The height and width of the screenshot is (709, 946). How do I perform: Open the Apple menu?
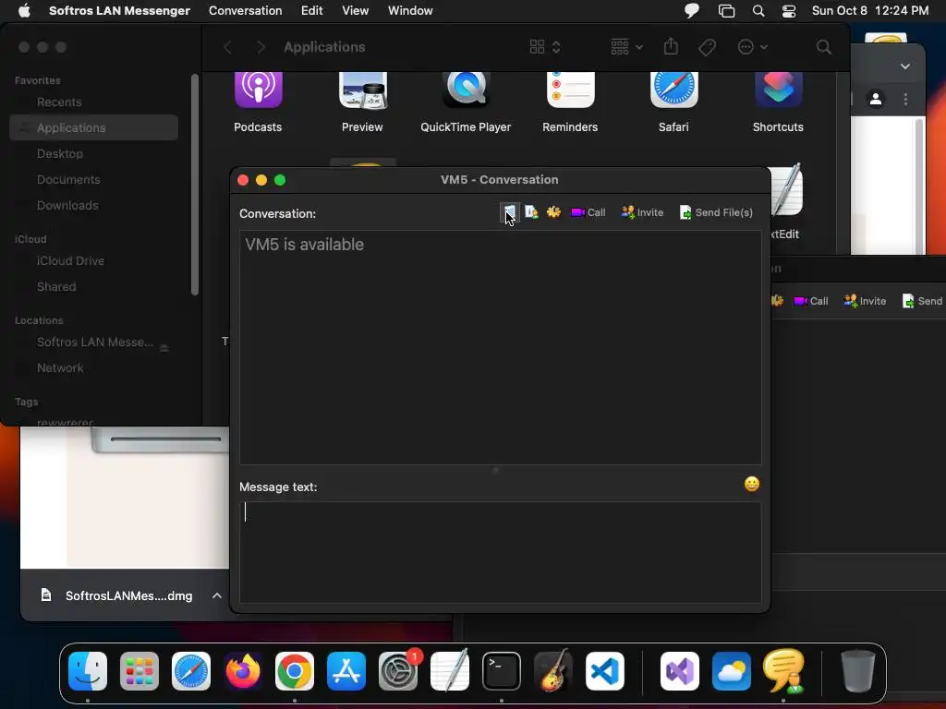tap(24, 10)
